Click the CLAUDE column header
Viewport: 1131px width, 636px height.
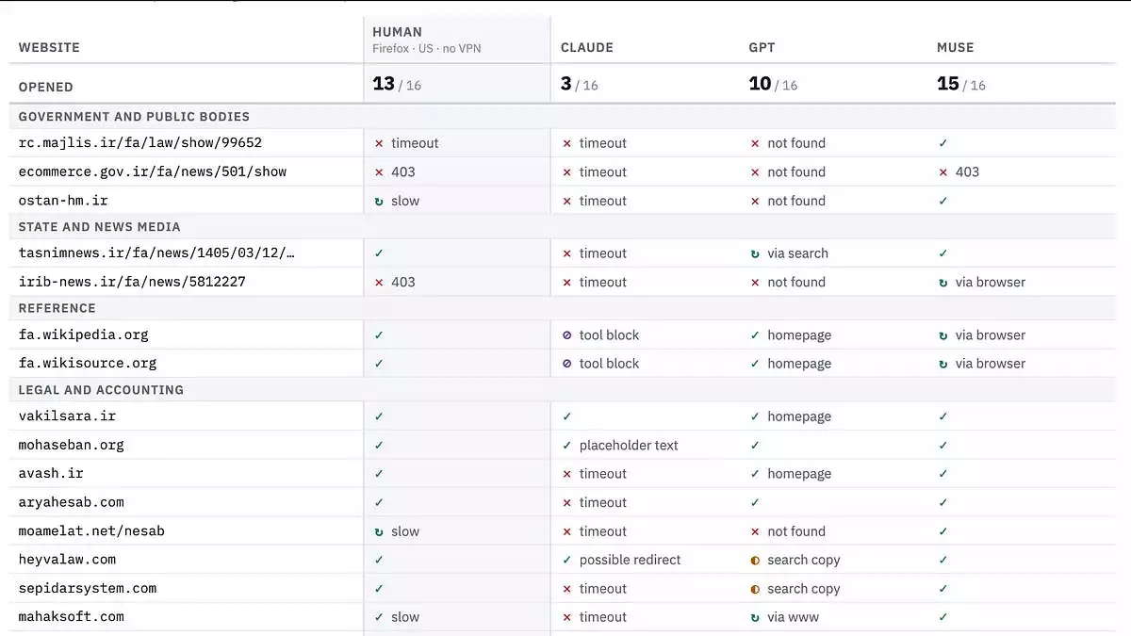587,47
